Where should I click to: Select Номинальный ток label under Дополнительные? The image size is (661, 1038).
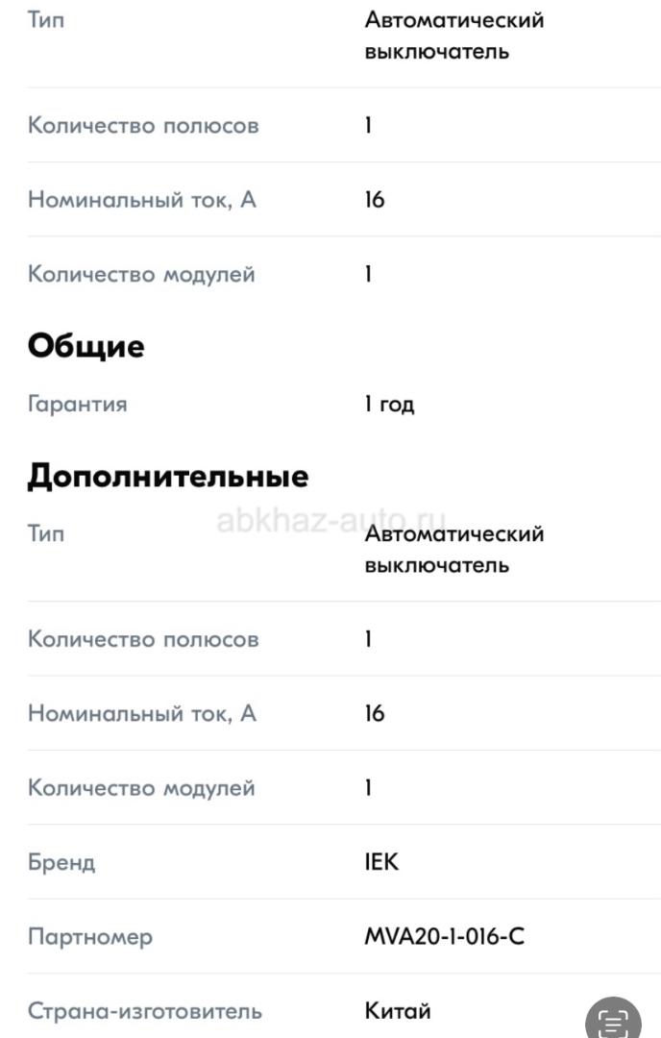[141, 713]
